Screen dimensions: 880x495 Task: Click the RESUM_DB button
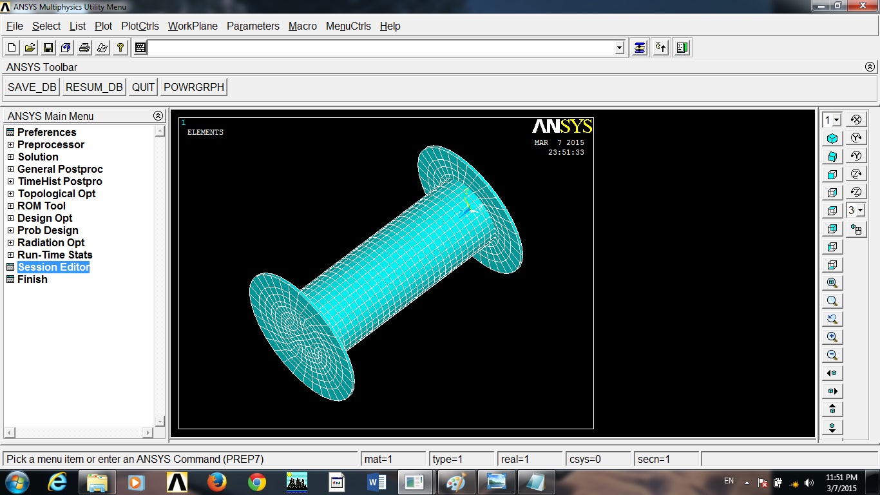click(x=94, y=87)
